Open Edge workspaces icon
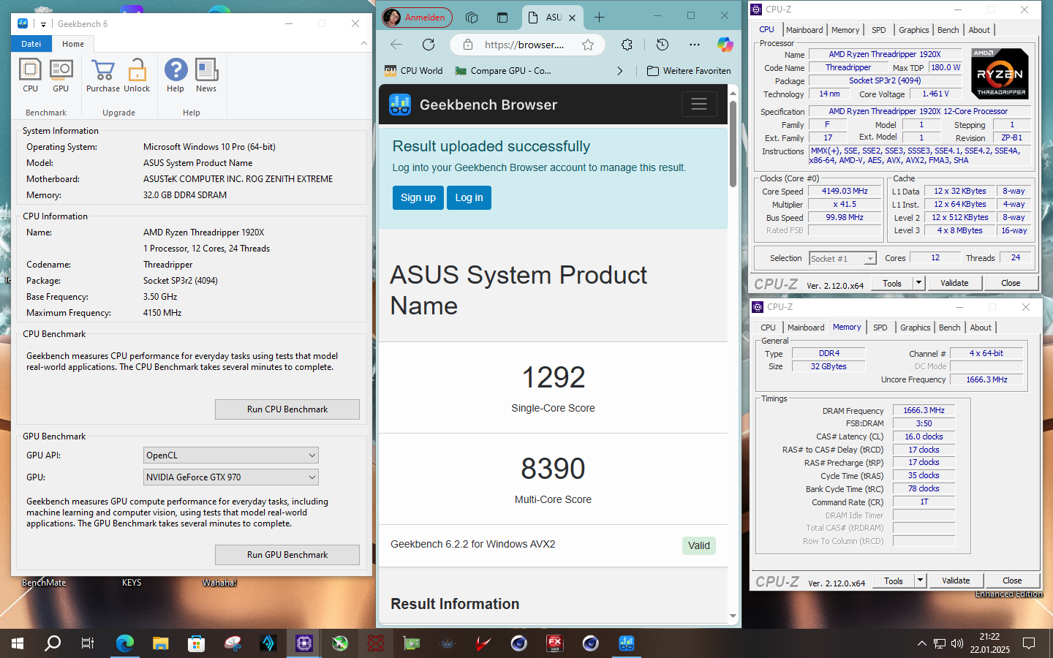The height and width of the screenshot is (658, 1053). click(x=472, y=18)
